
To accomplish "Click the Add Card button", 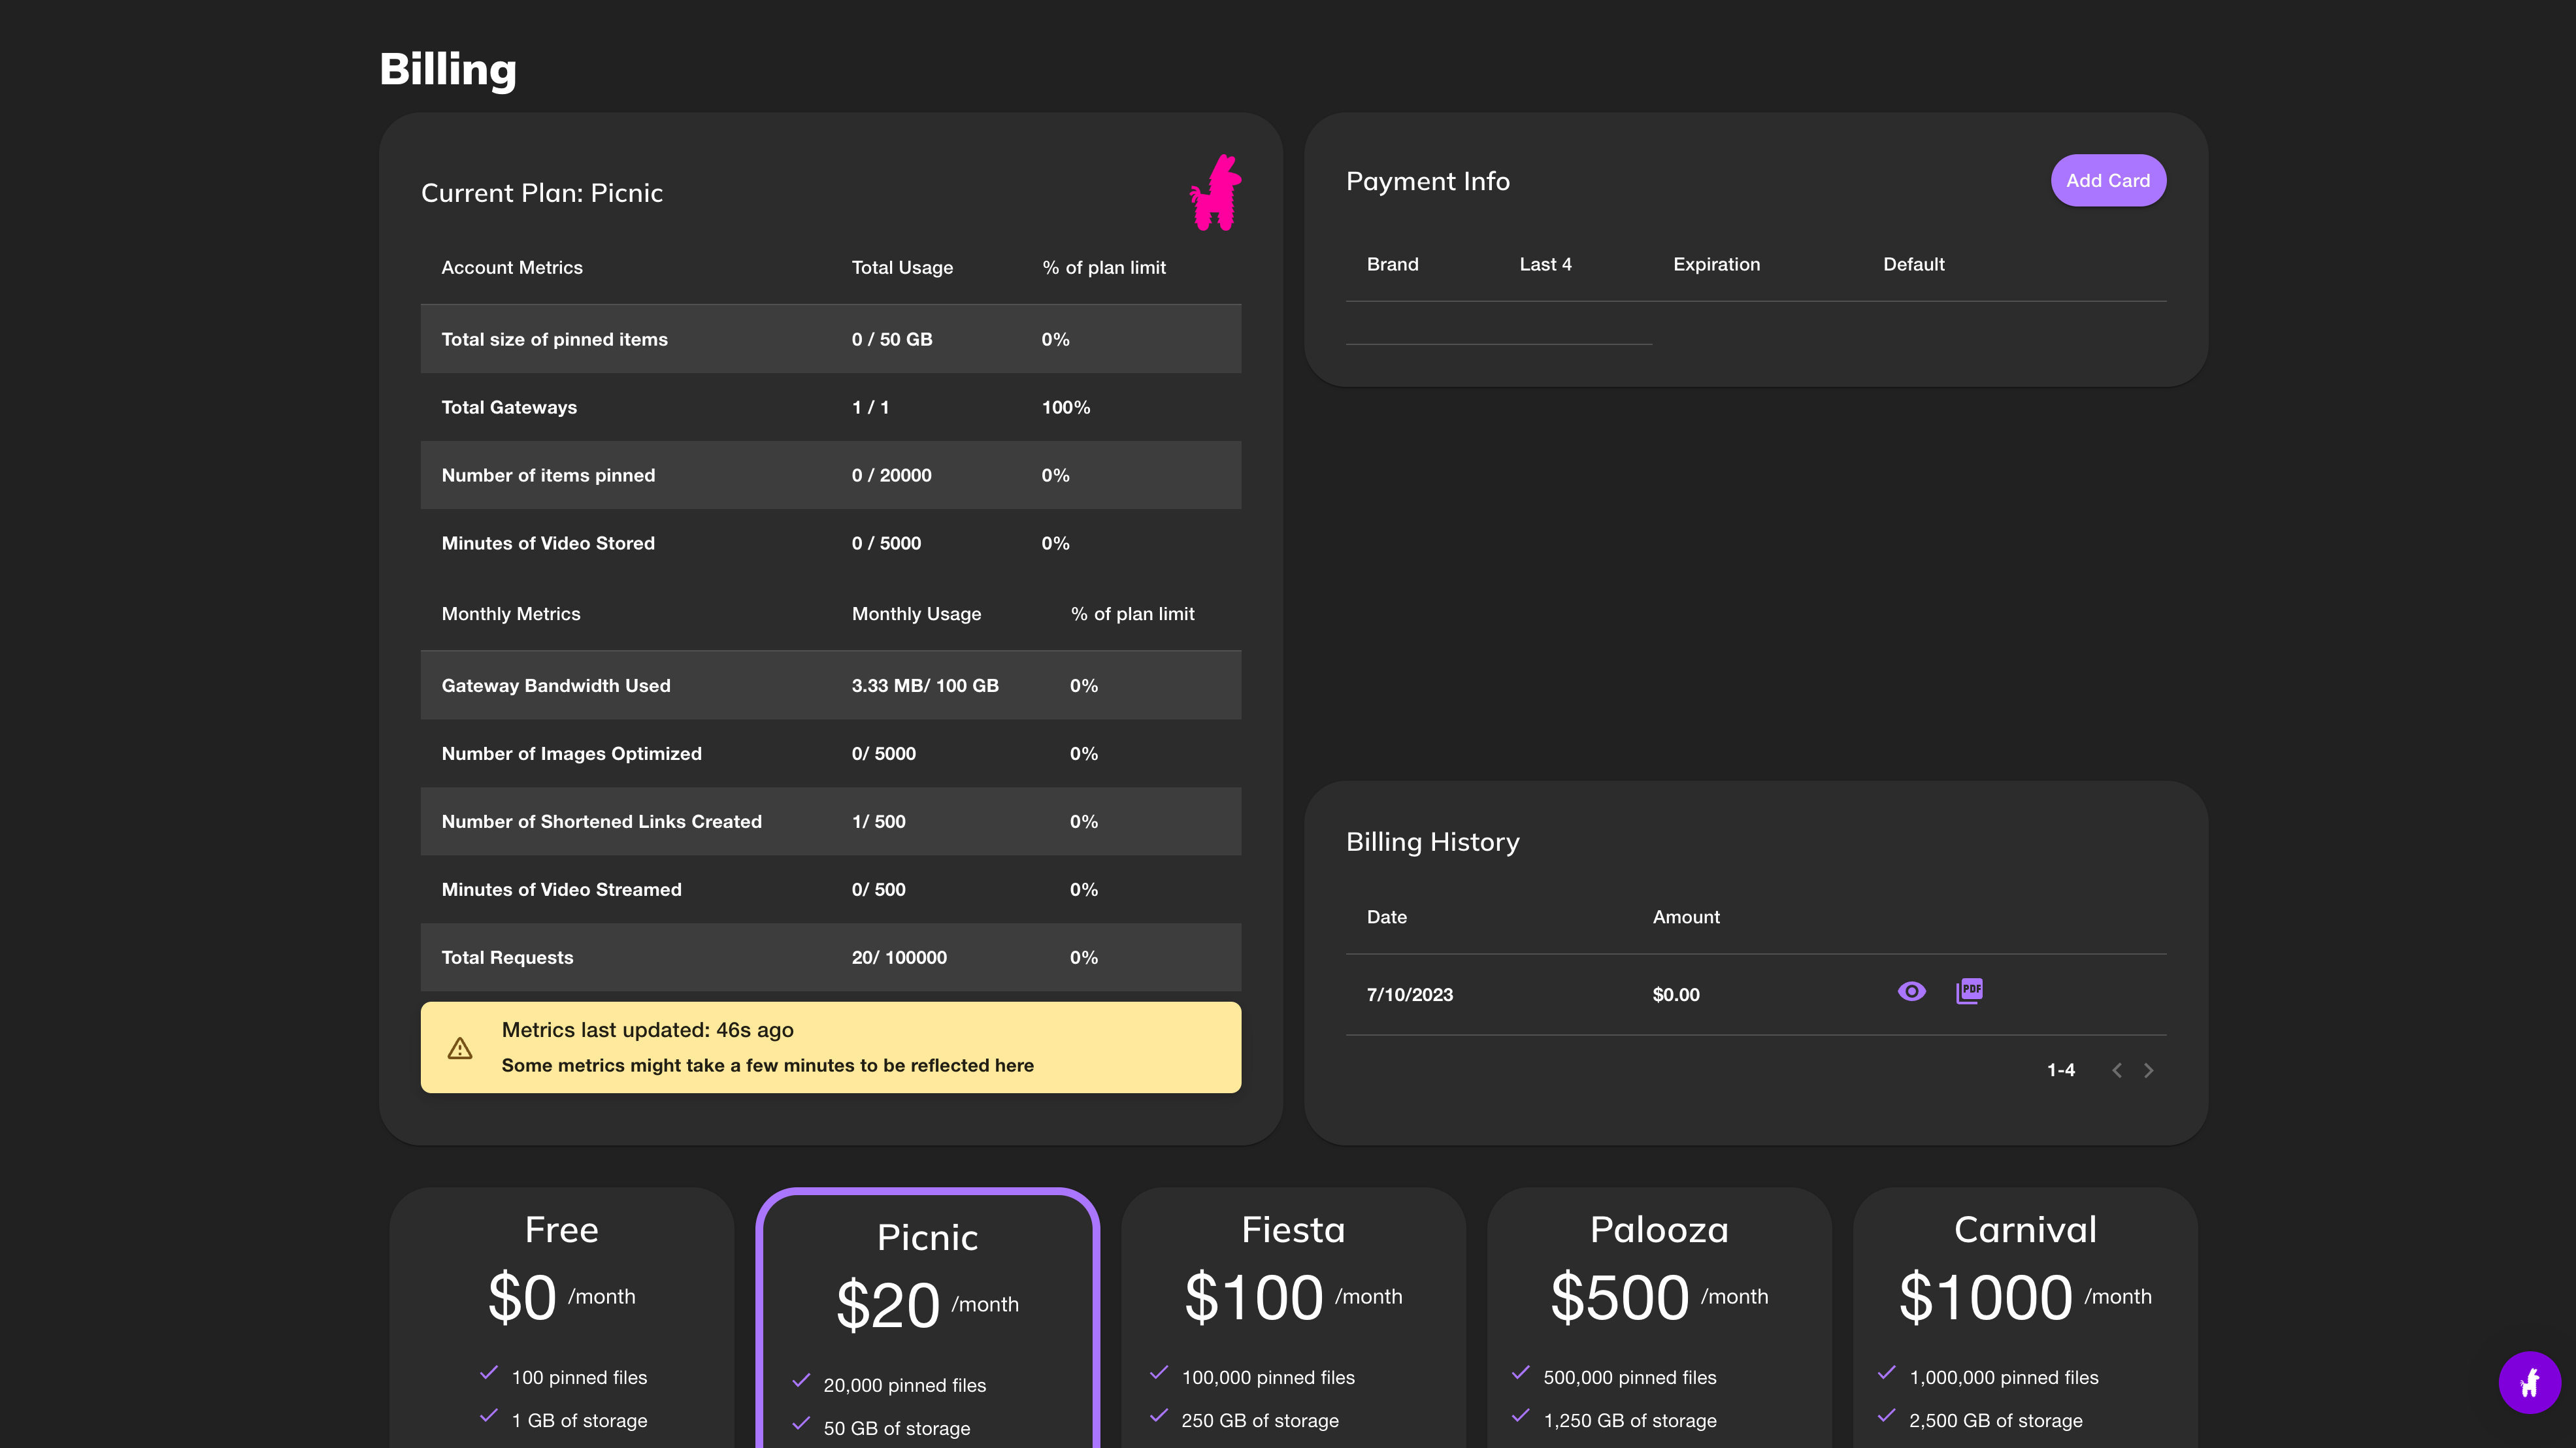I will (x=2109, y=180).
